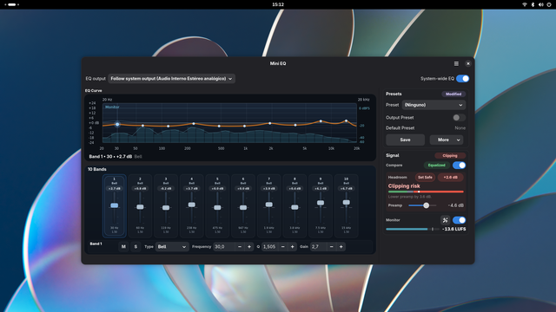Click band 5 gain slider handle
The width and height of the screenshot is (556, 312).
(217, 207)
